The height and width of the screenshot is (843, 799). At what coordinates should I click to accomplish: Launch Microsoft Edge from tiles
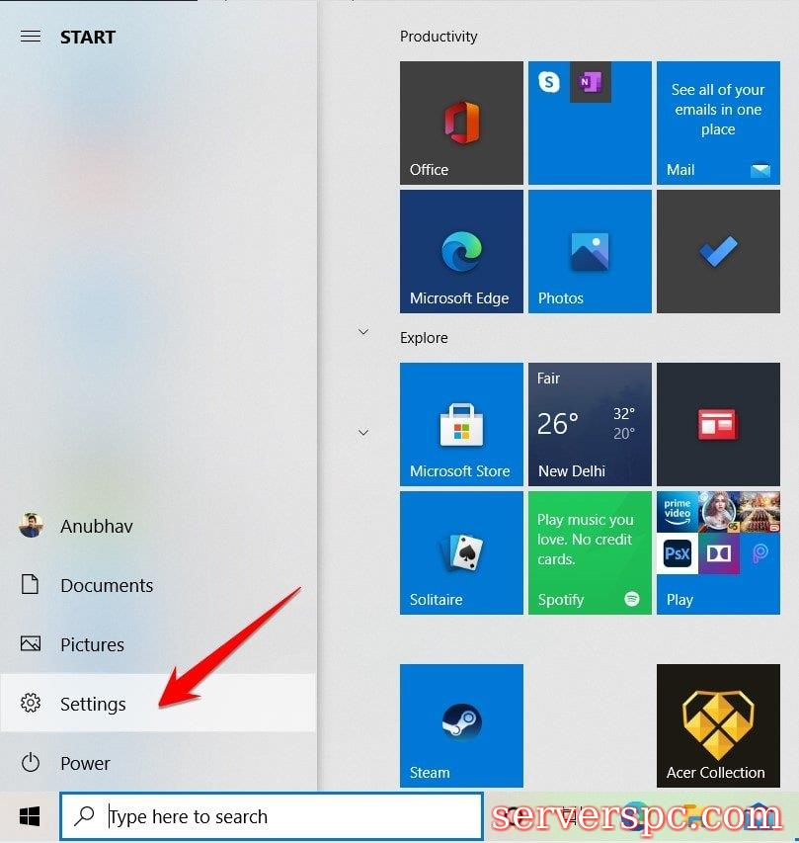click(461, 251)
